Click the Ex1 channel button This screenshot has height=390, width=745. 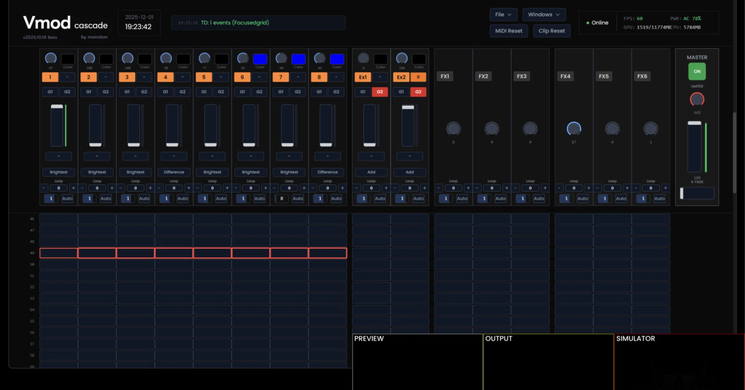coord(362,77)
